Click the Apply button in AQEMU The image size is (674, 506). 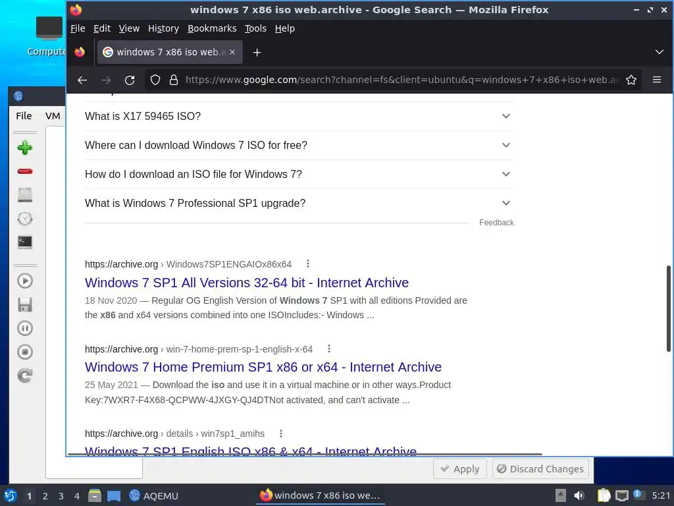coord(460,468)
